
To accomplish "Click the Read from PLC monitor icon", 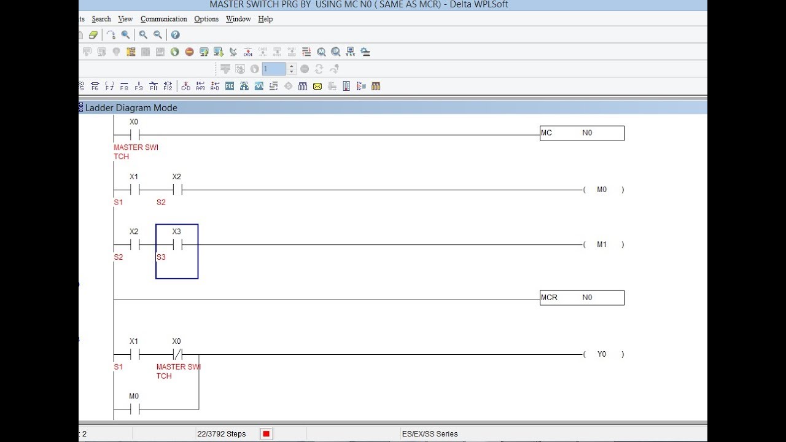I will (x=219, y=52).
